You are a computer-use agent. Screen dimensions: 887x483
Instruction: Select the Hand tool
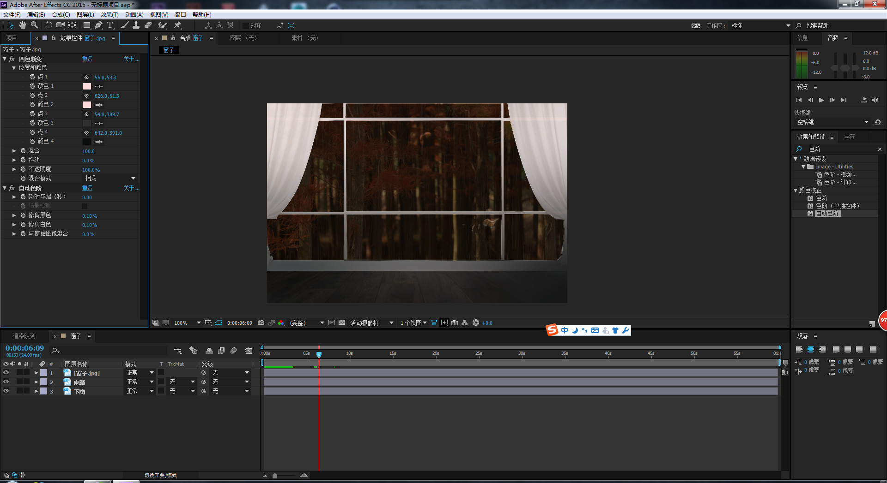point(22,25)
